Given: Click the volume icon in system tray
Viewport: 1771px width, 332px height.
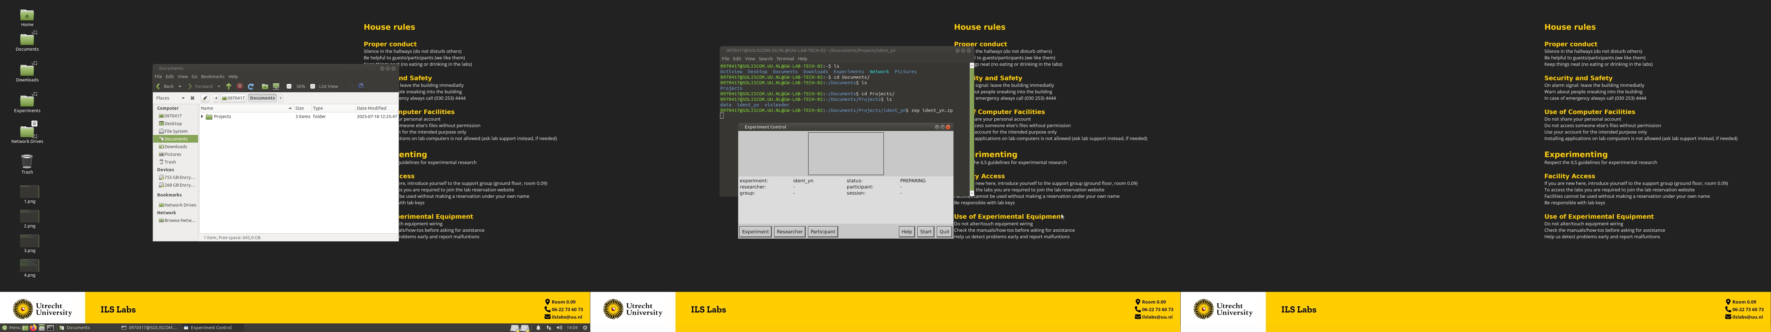Looking at the screenshot, I should tap(560, 328).
